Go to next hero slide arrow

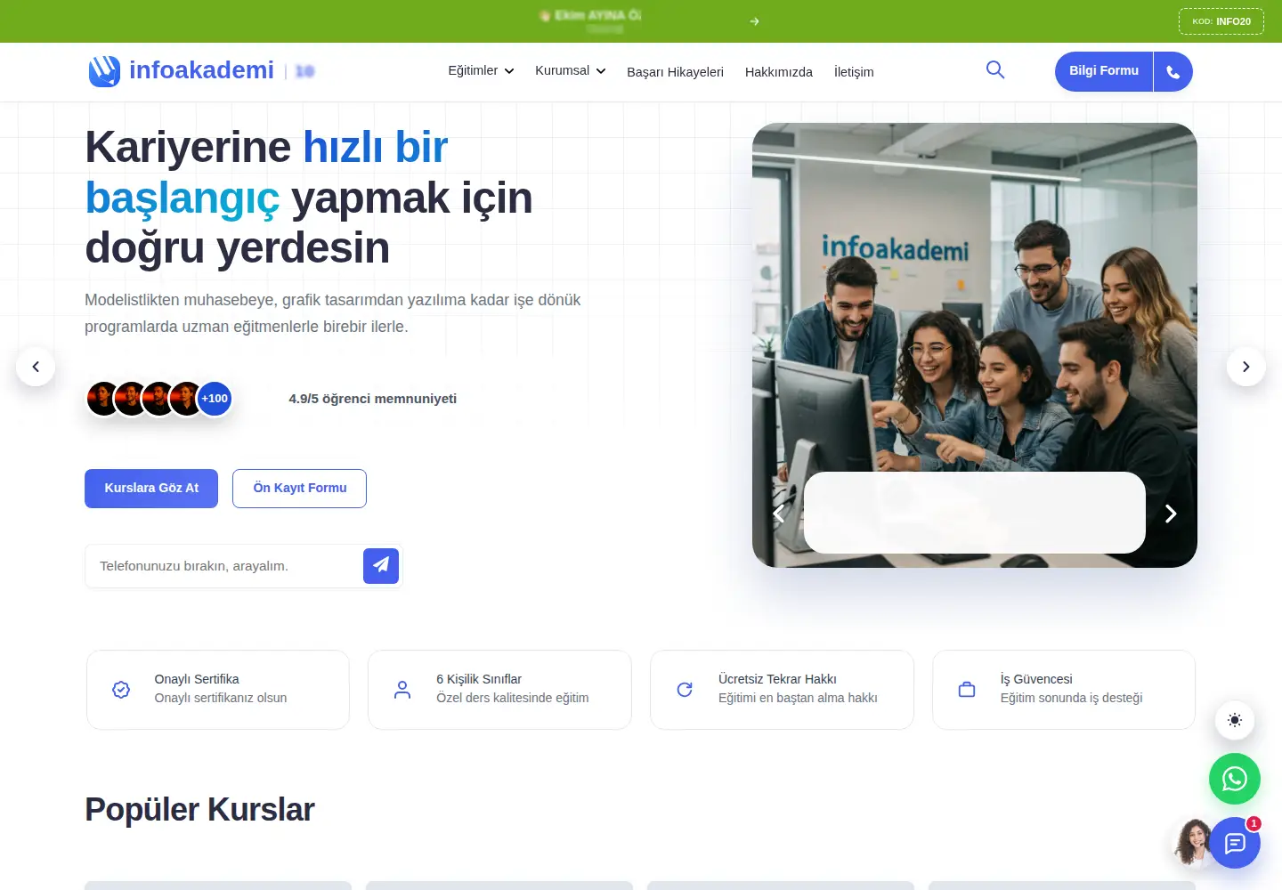tap(1246, 367)
